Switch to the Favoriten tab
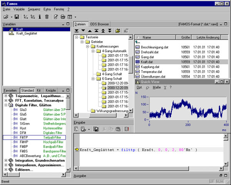The height and width of the screenshot is (185, 231). click(10, 90)
